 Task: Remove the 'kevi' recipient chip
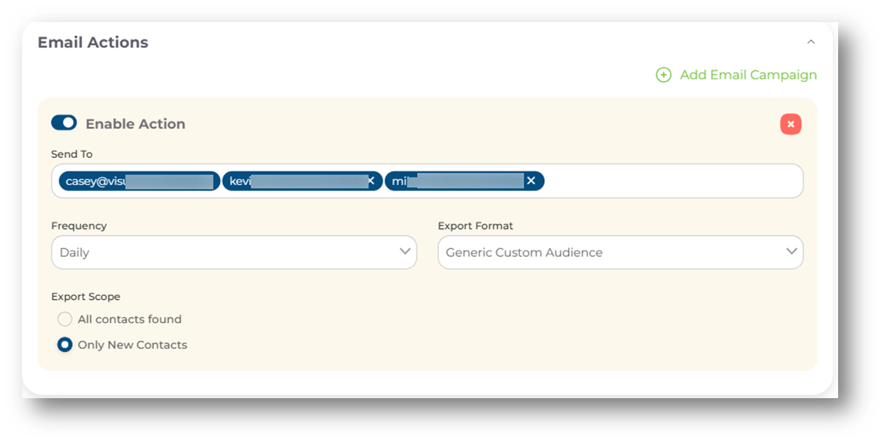[x=371, y=181]
